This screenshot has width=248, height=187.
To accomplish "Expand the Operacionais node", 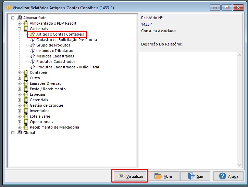I will 19,122.
